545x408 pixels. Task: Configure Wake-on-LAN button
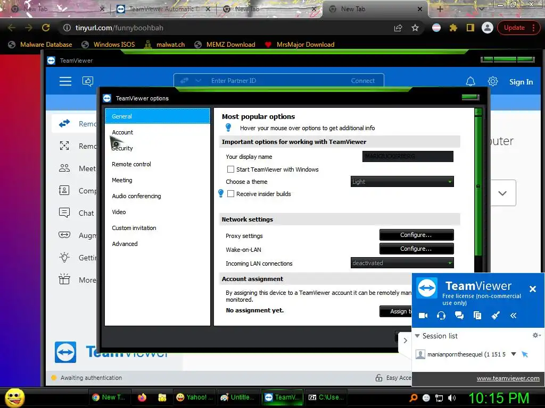pyautogui.click(x=416, y=249)
